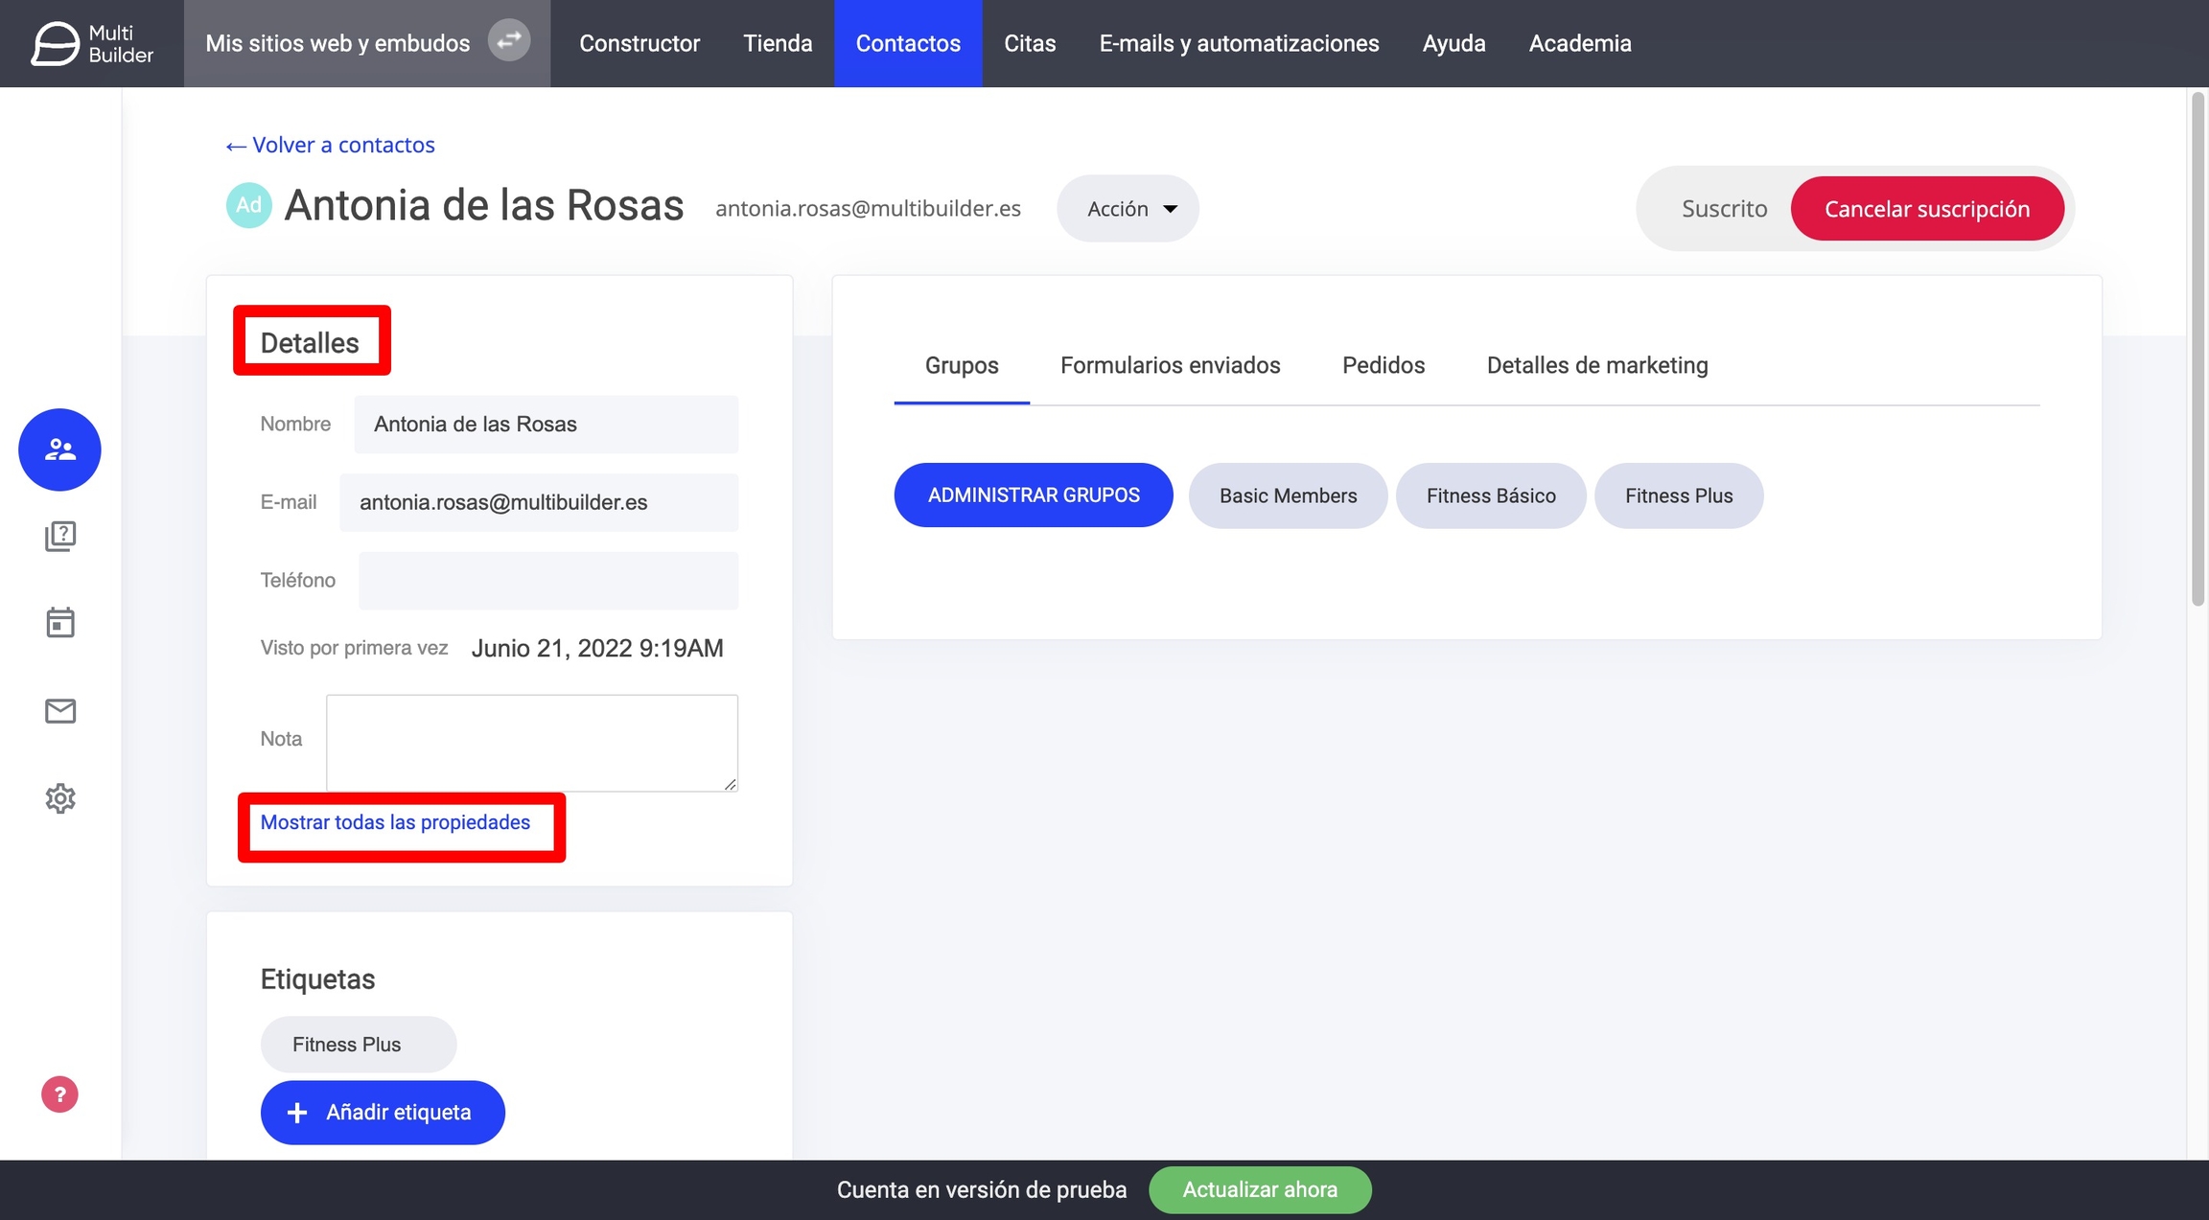Screen dimensions: 2209x1220
Task: Open the Citas menu item
Action: (1029, 43)
